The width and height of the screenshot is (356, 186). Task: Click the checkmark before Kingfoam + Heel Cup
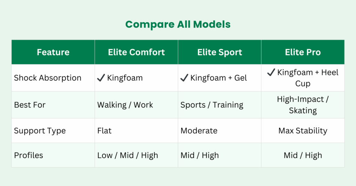(271, 73)
